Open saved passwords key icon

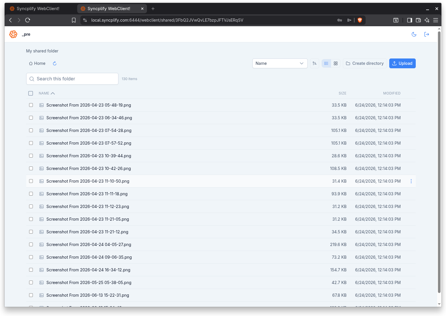(340, 20)
